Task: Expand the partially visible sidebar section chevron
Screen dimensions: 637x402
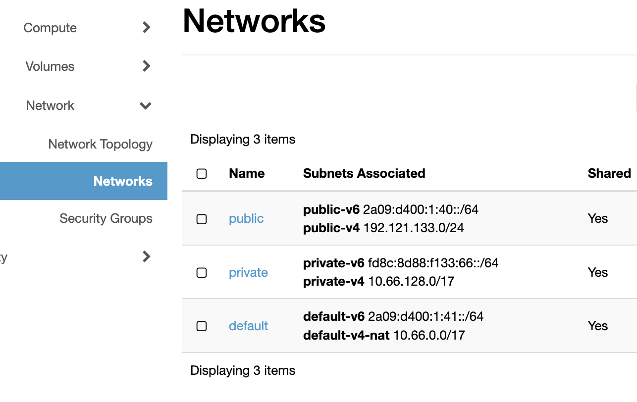Action: pos(146,256)
